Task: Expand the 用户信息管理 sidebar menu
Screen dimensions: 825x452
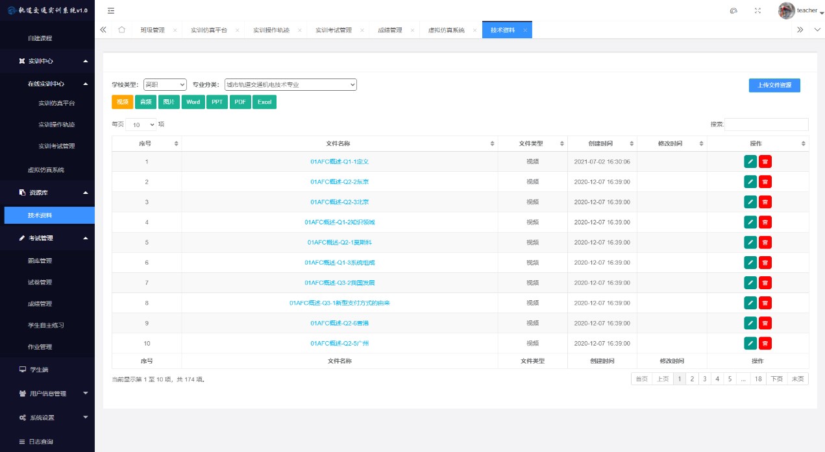Action: coord(86,393)
